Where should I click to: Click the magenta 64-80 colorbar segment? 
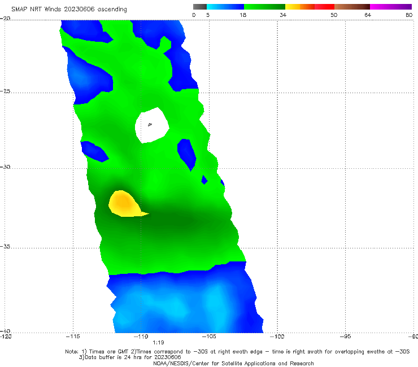pyautogui.click(x=391, y=7)
